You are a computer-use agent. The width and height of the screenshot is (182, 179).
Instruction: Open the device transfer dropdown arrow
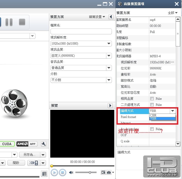point(43,163)
